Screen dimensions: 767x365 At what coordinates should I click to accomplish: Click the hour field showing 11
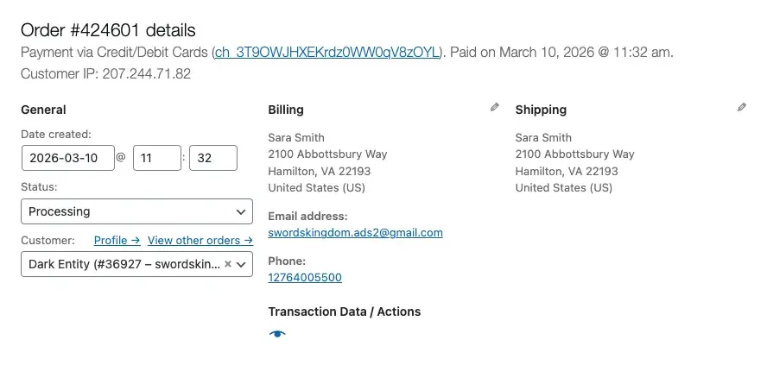click(156, 158)
